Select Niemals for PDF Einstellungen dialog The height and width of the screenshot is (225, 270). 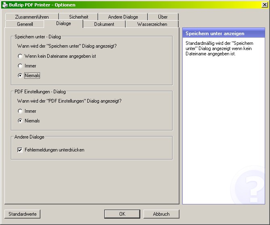click(x=29, y=121)
